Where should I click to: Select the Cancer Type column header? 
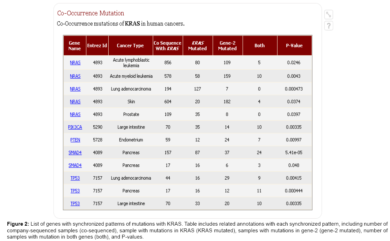pos(130,46)
